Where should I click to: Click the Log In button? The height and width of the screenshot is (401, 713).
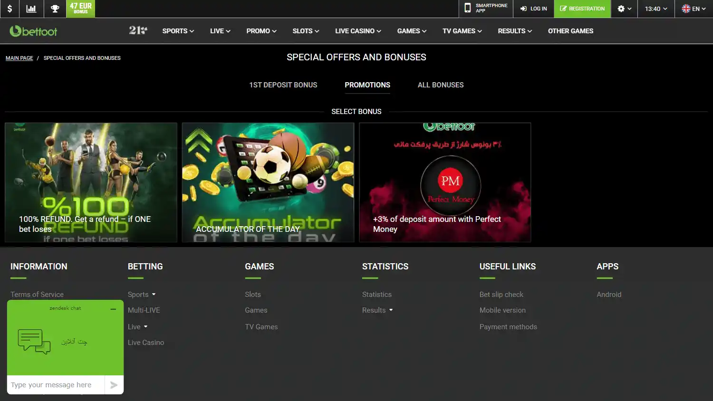pos(533,9)
